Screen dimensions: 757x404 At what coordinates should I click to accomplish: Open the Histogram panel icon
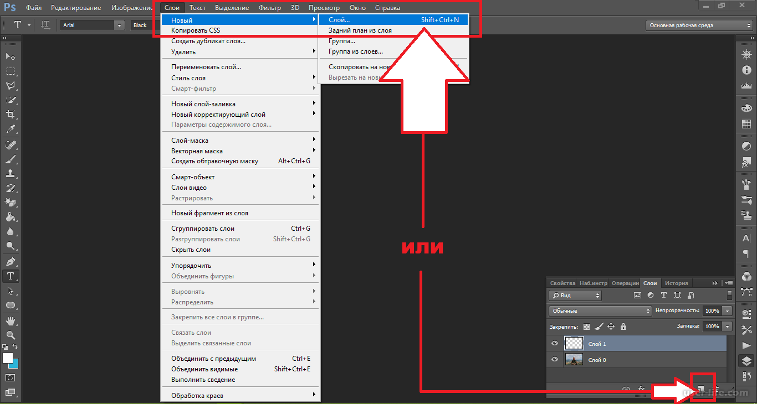coord(746,86)
